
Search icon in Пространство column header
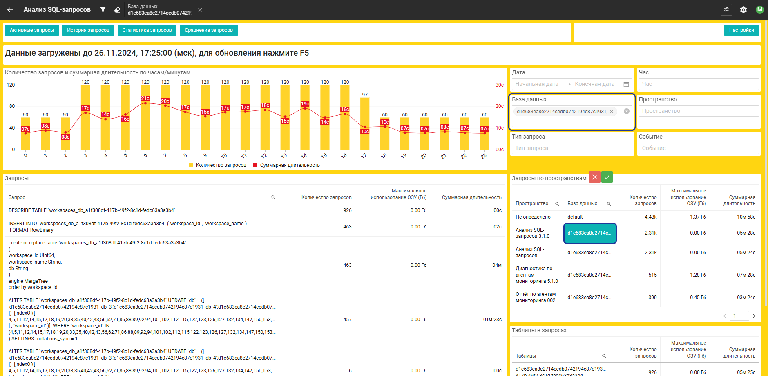pos(557,204)
